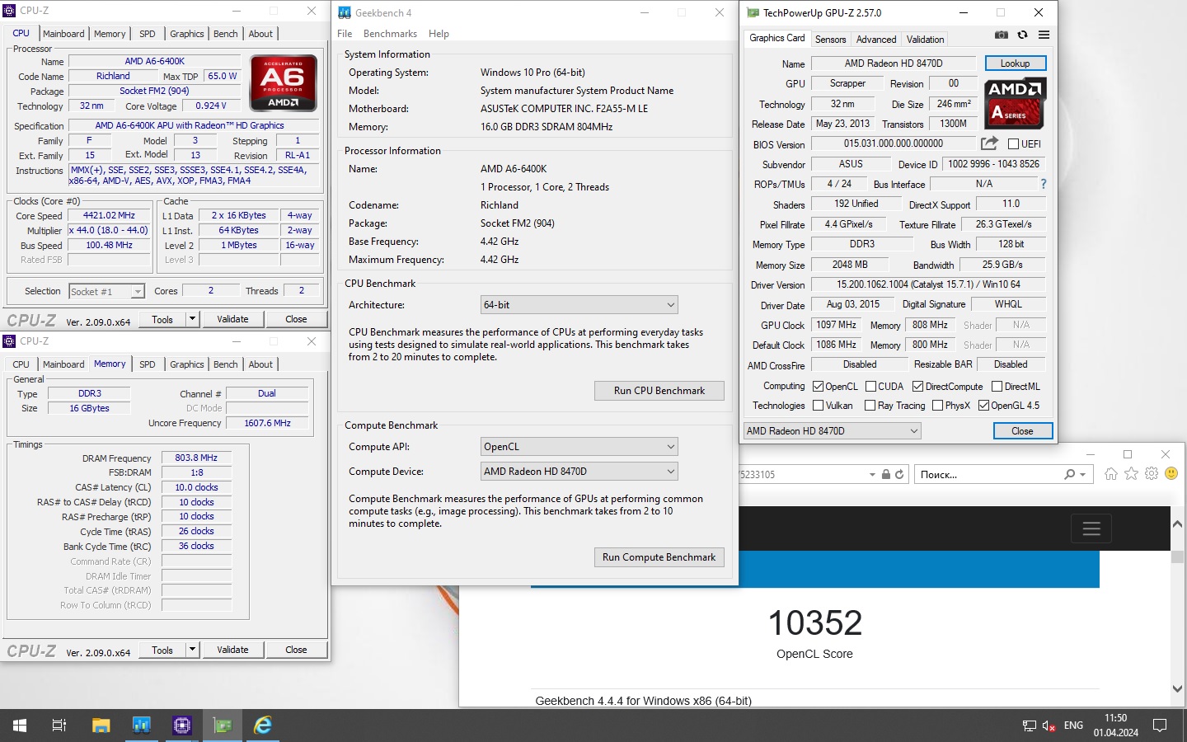This screenshot has height=742, width=1187.
Task: Open Geekbench Help menu
Action: (439, 34)
